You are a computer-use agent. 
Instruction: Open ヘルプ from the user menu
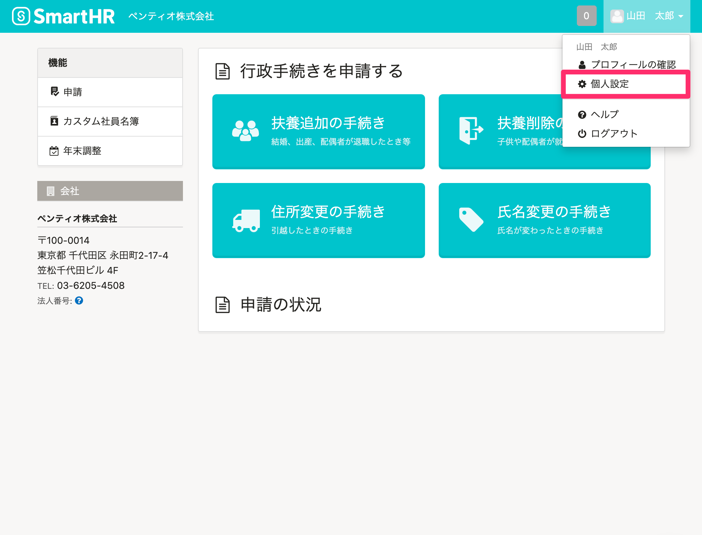point(626,114)
